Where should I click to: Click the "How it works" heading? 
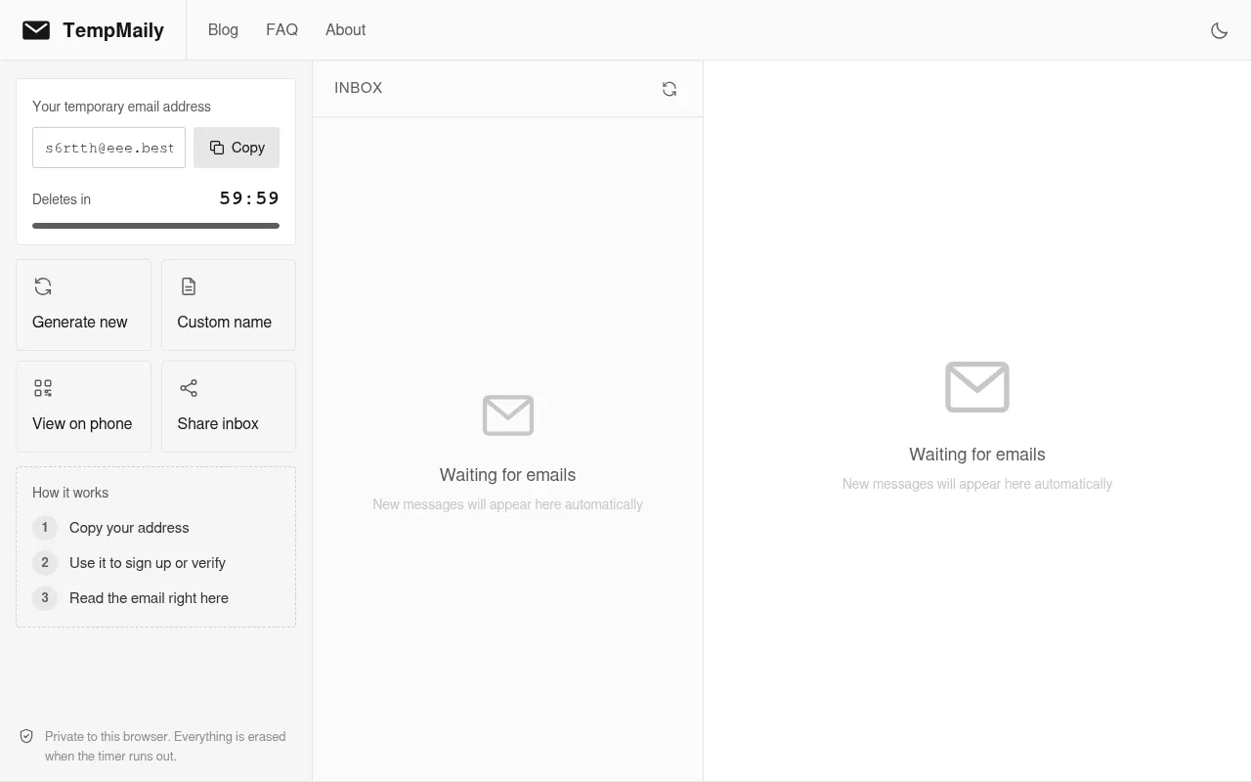pyautogui.click(x=70, y=493)
